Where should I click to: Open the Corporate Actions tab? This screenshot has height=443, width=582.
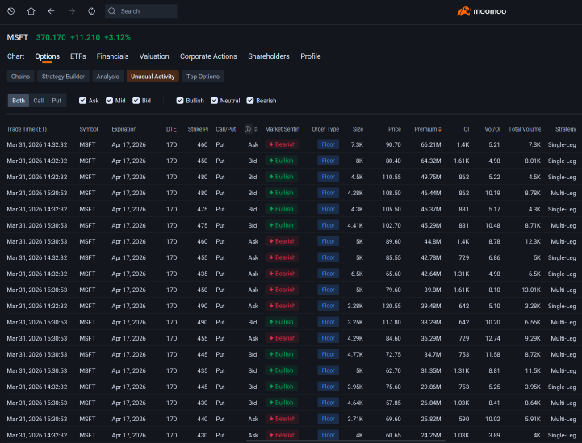point(208,56)
